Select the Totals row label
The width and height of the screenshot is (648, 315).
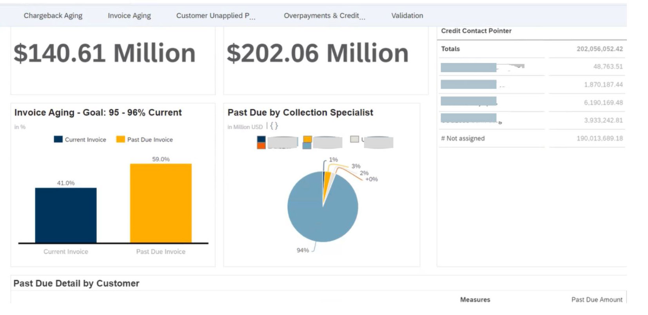(x=450, y=49)
